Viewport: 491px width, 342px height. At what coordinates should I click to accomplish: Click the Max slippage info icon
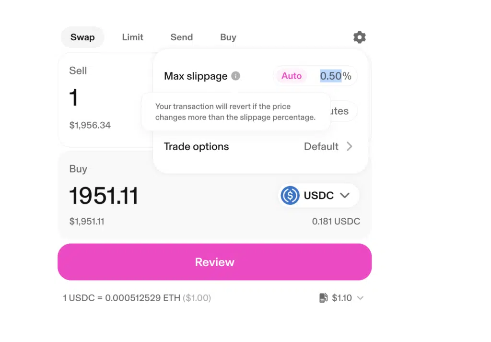pos(235,76)
